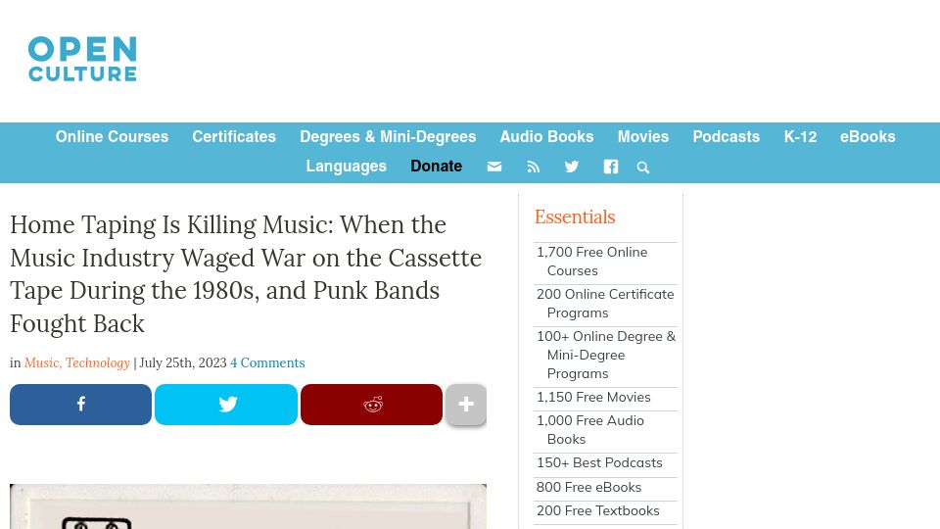Open Languages navigation item
The width and height of the screenshot is (940, 529).
point(346,167)
